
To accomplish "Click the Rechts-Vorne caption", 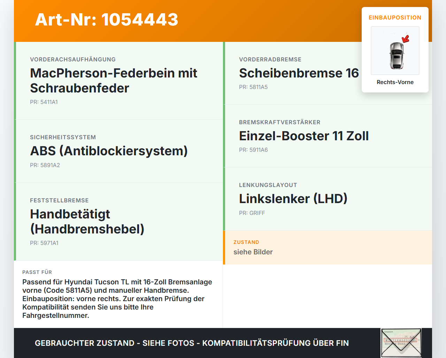I will point(395,82).
